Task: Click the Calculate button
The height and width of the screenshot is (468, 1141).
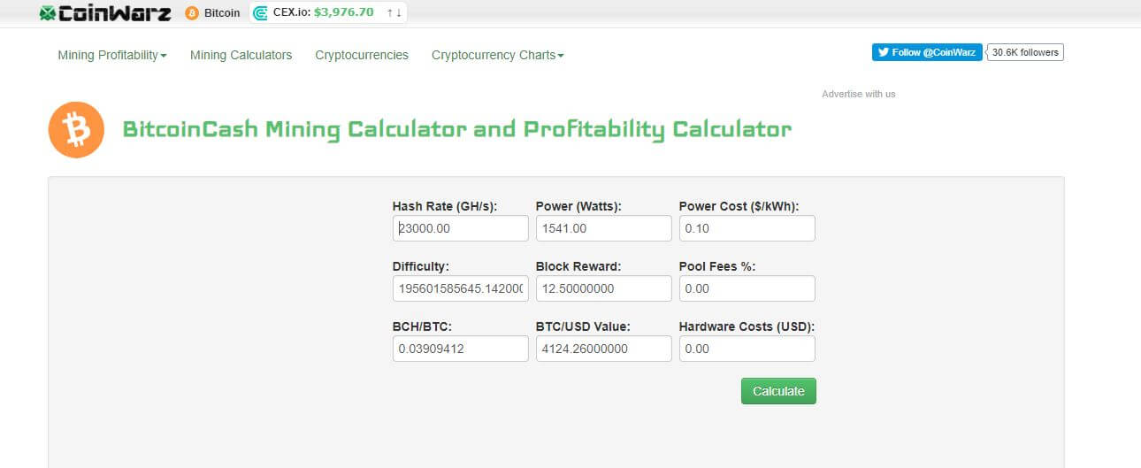Action: point(778,391)
